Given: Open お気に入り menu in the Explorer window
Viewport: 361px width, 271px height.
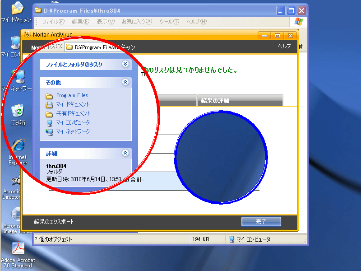Looking at the screenshot, I should click(137, 22).
